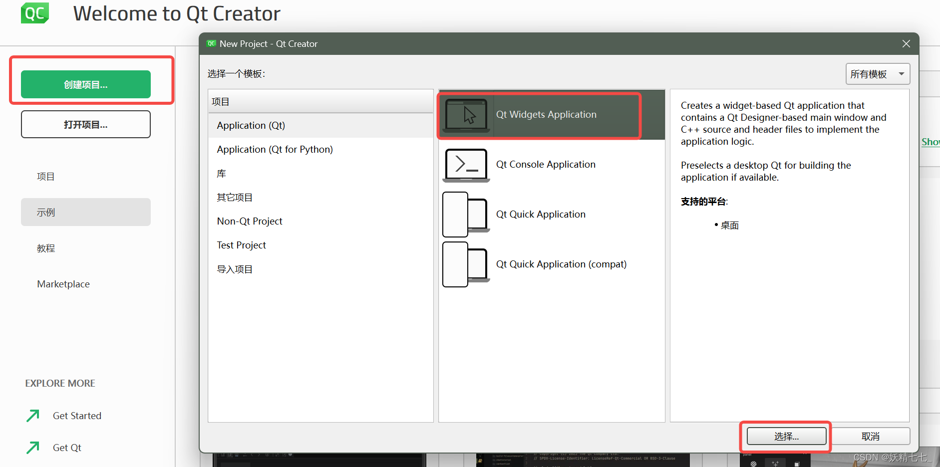This screenshot has height=467, width=940.
Task: Click the Get Started link
Action: pyautogui.click(x=77, y=416)
